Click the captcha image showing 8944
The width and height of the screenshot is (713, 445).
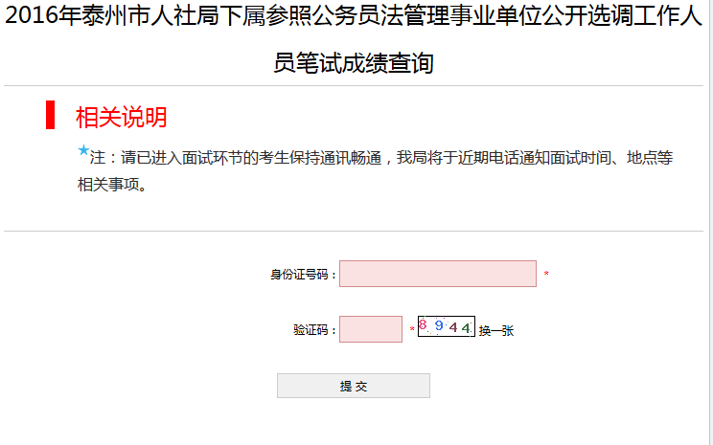pyautogui.click(x=446, y=326)
